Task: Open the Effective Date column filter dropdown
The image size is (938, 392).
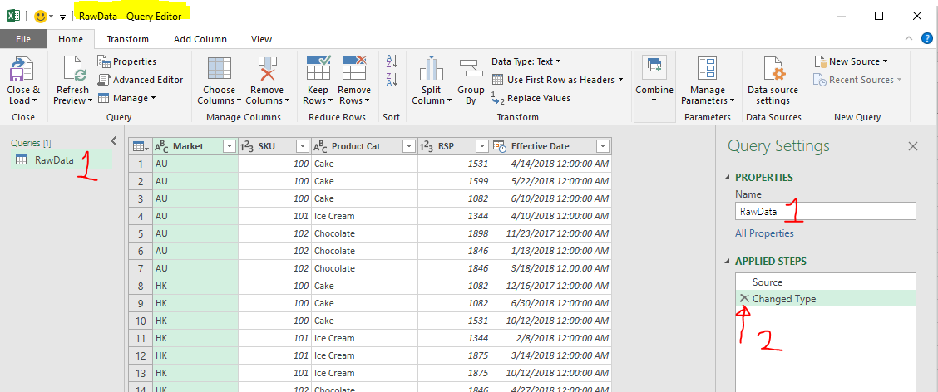Action: (x=602, y=146)
